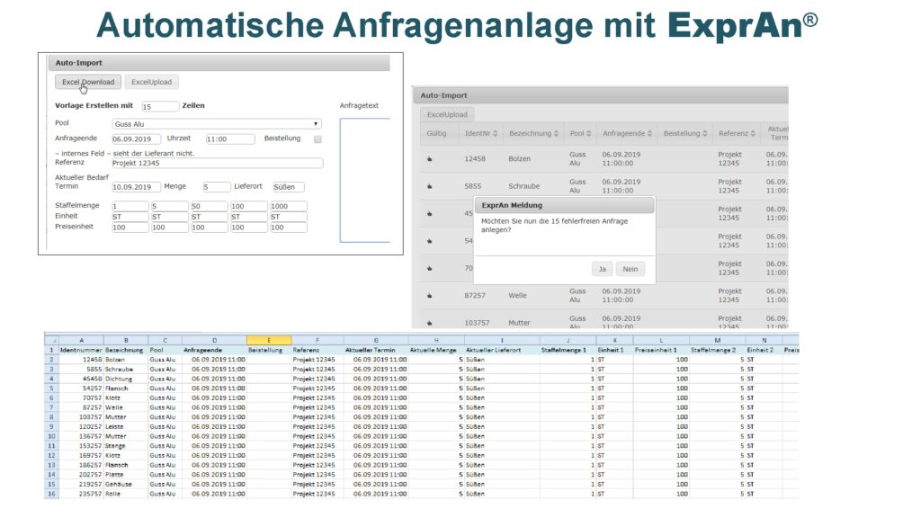This screenshot has height=518, width=921.
Task: Enable the Beistellung checkbox
Action: 317,139
